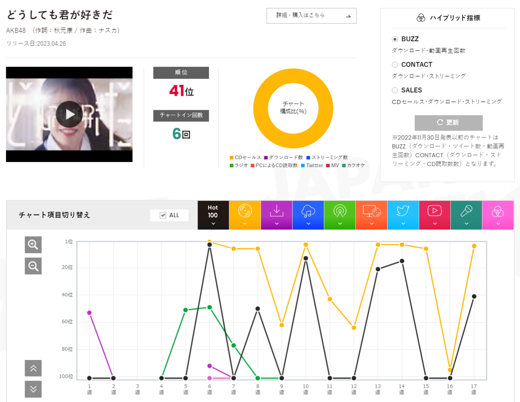Select the streaming cloud music icon tab
Screen dimensions: 520x402
[308, 215]
